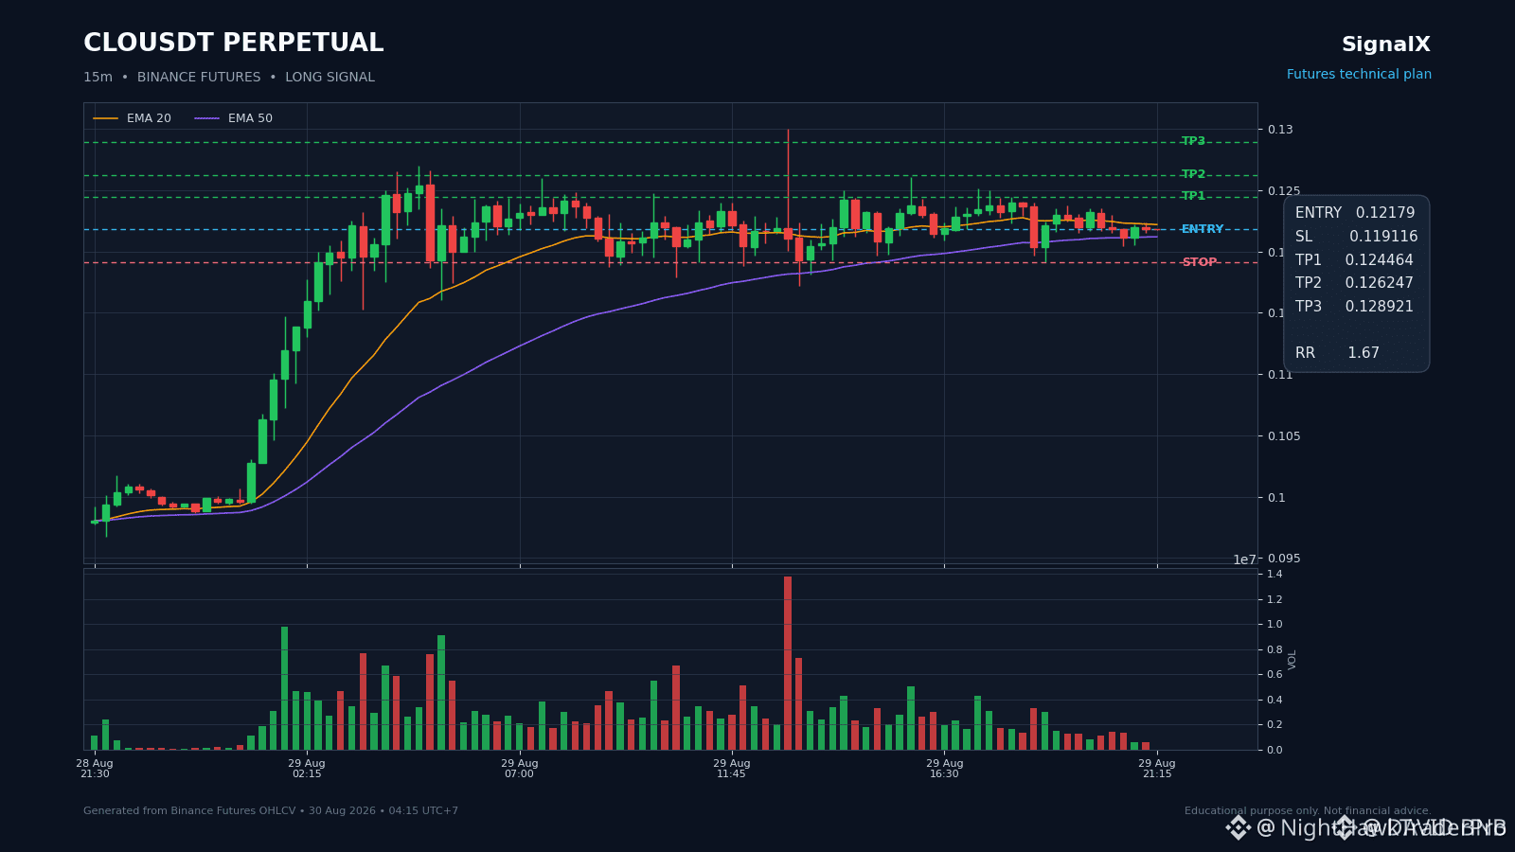Click the SignalX brand name

click(x=1386, y=44)
